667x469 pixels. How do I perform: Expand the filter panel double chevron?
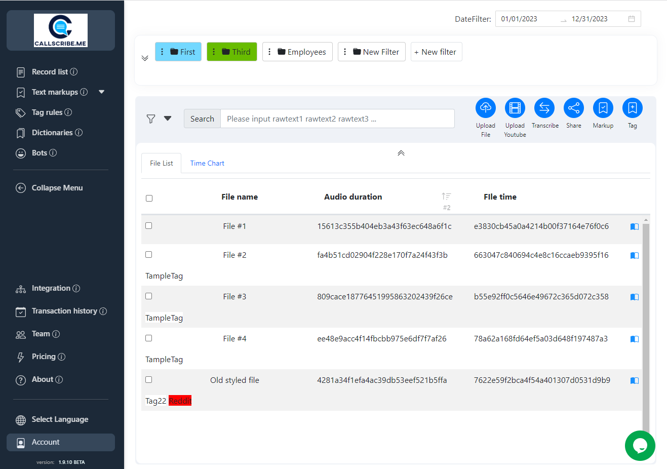(x=145, y=58)
